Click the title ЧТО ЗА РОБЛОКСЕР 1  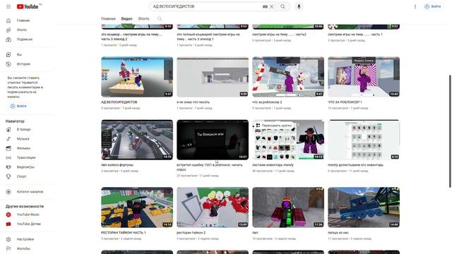(x=345, y=102)
